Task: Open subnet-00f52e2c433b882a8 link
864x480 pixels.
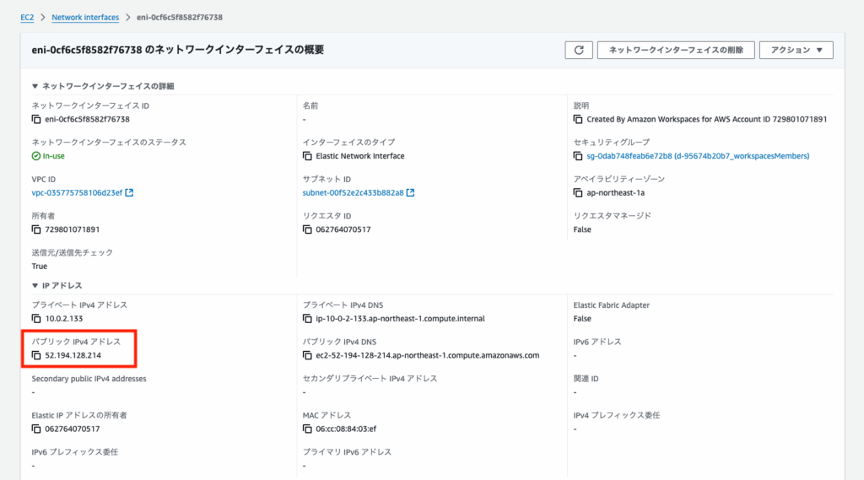Action: pyautogui.click(x=353, y=192)
